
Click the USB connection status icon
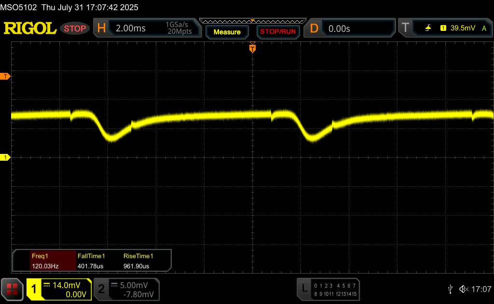[450, 289]
